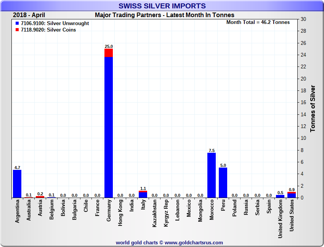
Task: Click the blue Silver Unwrought legend swatch
Action: click(x=18, y=24)
